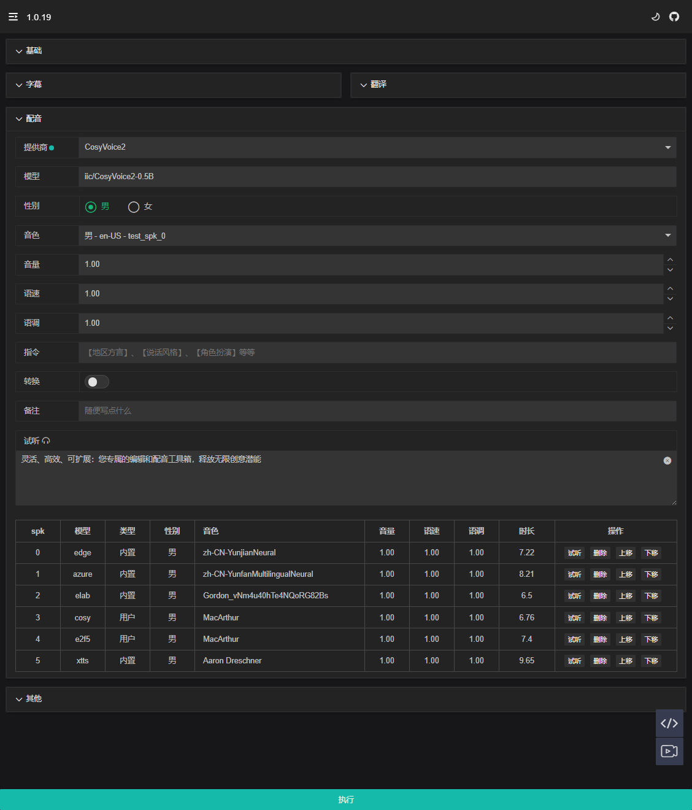Open the hamburger sidebar menu
The width and height of the screenshot is (692, 810).
13,17
